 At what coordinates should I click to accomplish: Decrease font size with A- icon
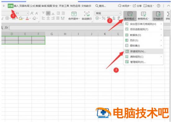tap(37, 13)
